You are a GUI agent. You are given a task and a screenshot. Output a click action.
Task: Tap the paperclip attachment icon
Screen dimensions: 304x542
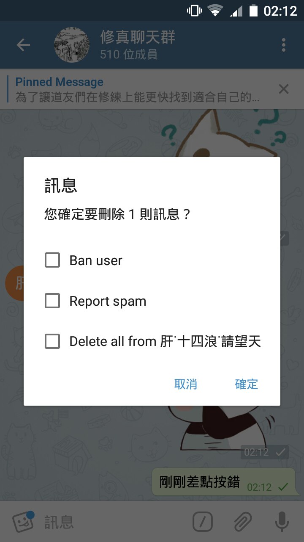pyautogui.click(x=243, y=522)
